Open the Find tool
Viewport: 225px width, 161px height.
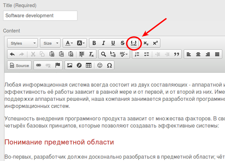click(104, 54)
